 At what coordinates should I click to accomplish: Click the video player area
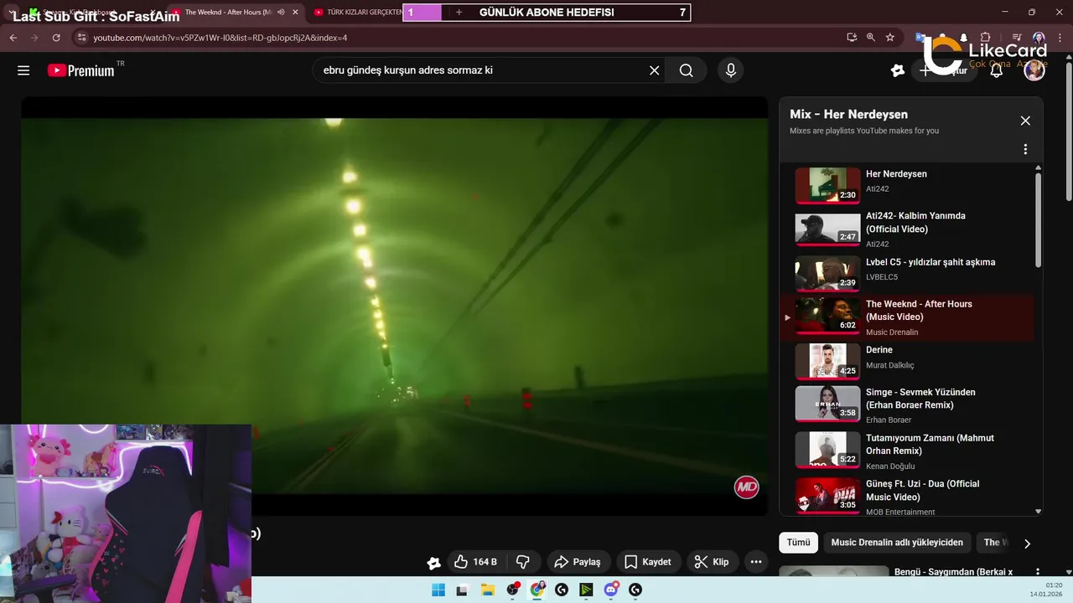pyautogui.click(x=394, y=306)
